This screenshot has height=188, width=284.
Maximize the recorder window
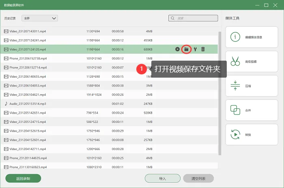pos(266,5)
